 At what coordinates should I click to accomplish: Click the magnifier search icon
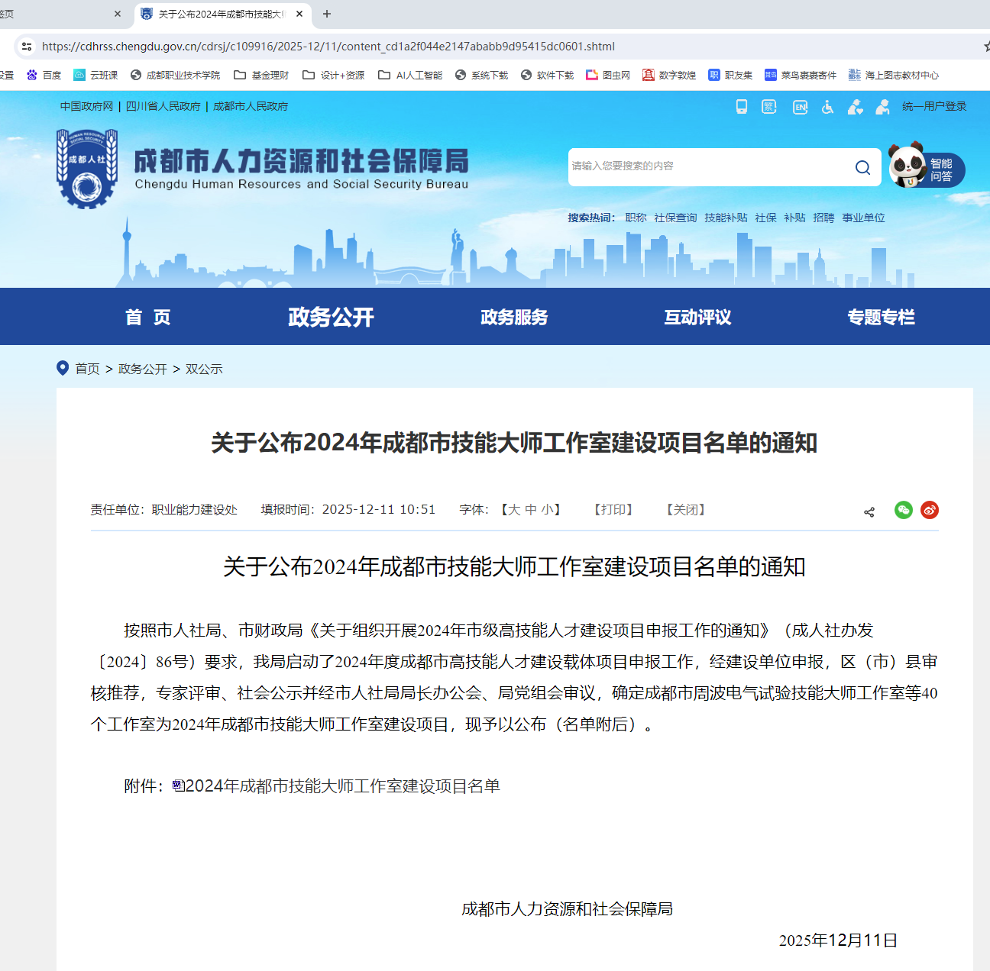(x=862, y=167)
